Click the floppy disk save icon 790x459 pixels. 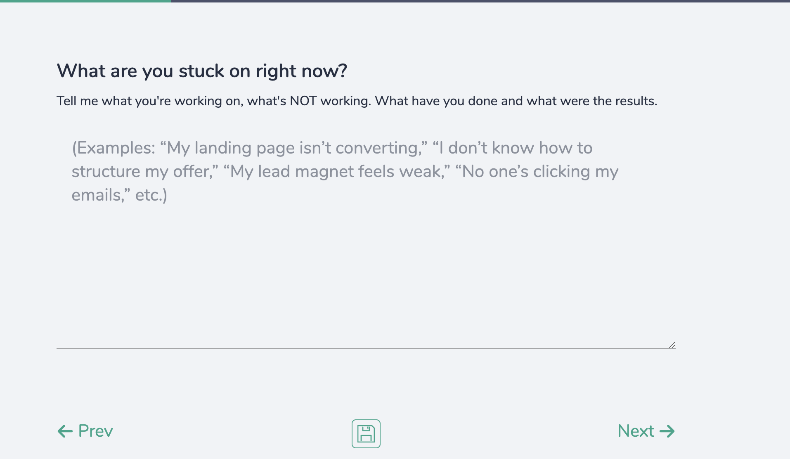[x=366, y=433]
